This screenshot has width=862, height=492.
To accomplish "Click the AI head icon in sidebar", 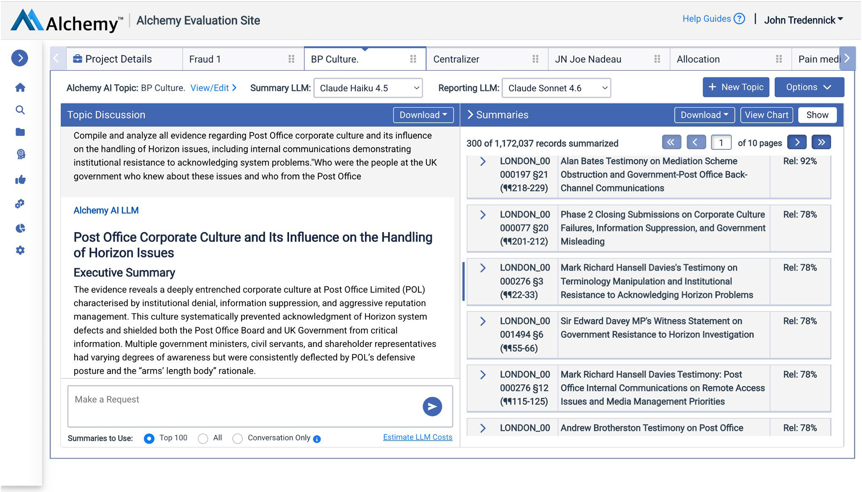I will point(20,154).
